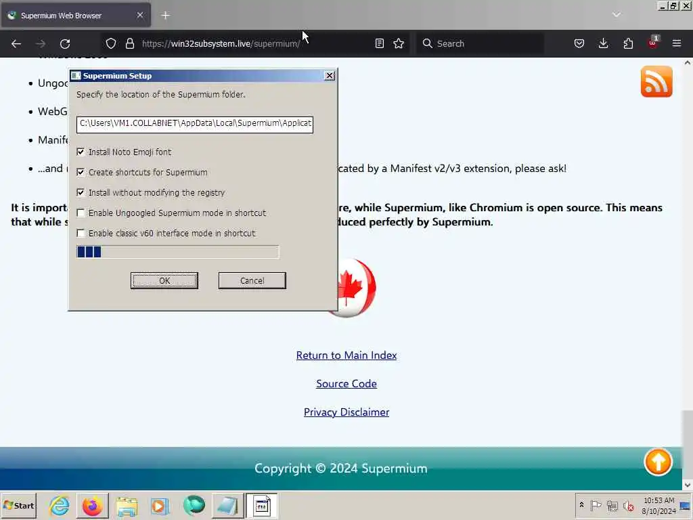Go forward using the browser forward arrow
The width and height of the screenshot is (693, 520).
40,44
